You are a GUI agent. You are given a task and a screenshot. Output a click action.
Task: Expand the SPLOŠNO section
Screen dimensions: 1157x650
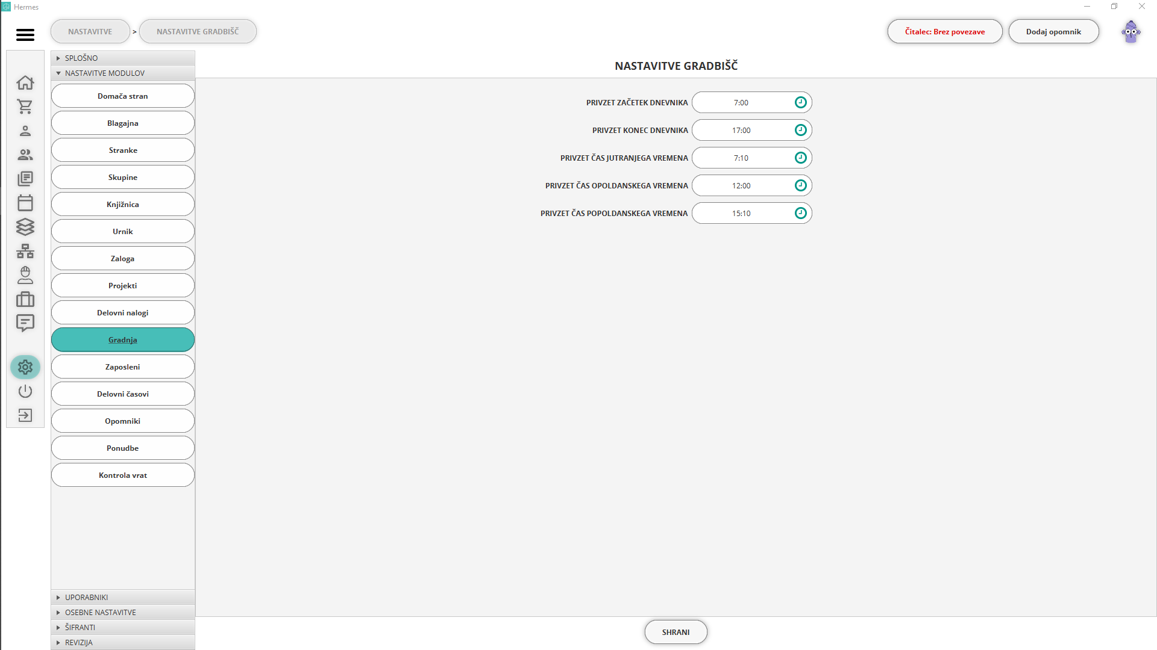[123, 58]
